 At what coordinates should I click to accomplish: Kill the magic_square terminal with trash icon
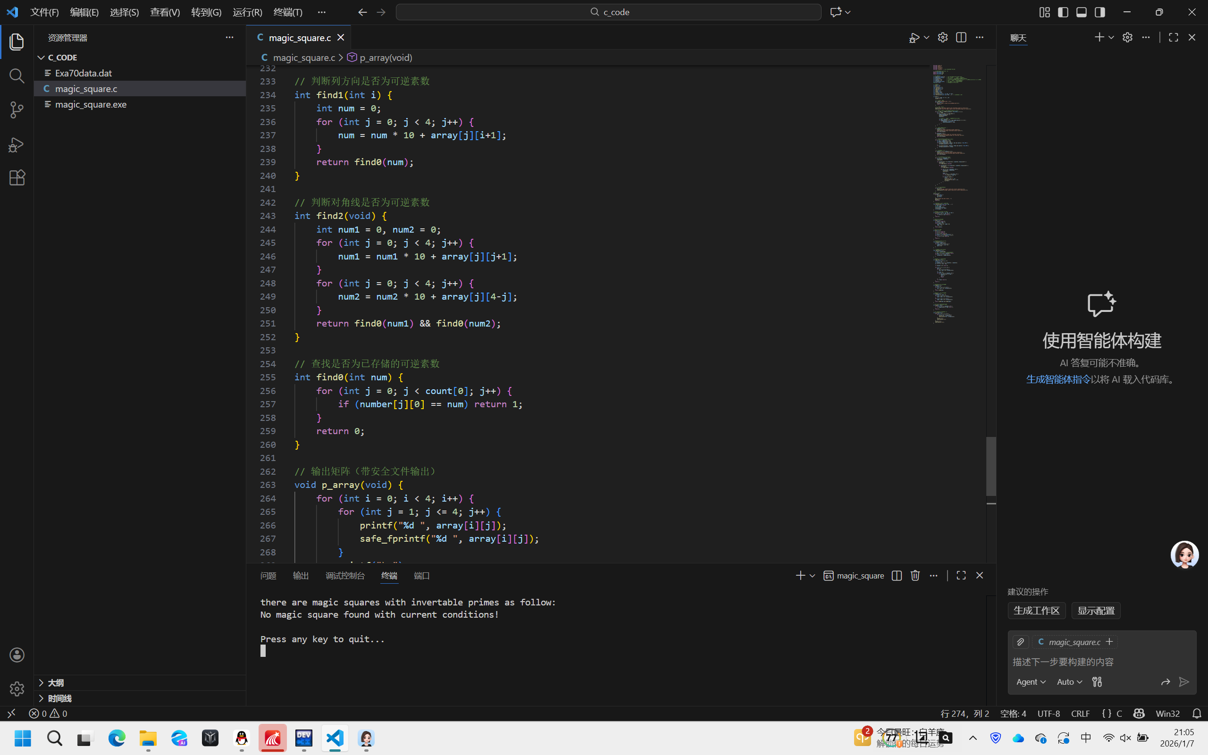(915, 576)
